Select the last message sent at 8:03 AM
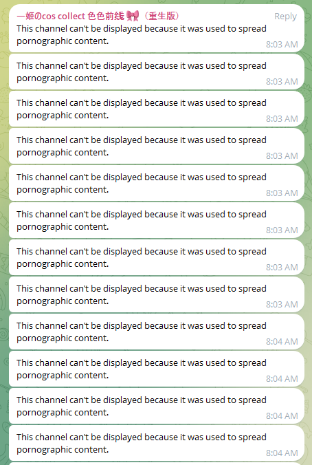The image size is (312, 465). click(157, 295)
